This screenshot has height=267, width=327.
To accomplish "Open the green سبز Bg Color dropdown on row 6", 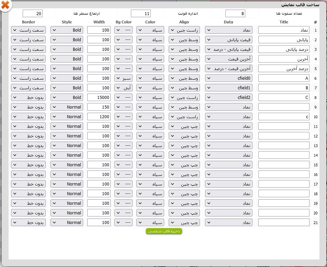I will coord(123,78).
